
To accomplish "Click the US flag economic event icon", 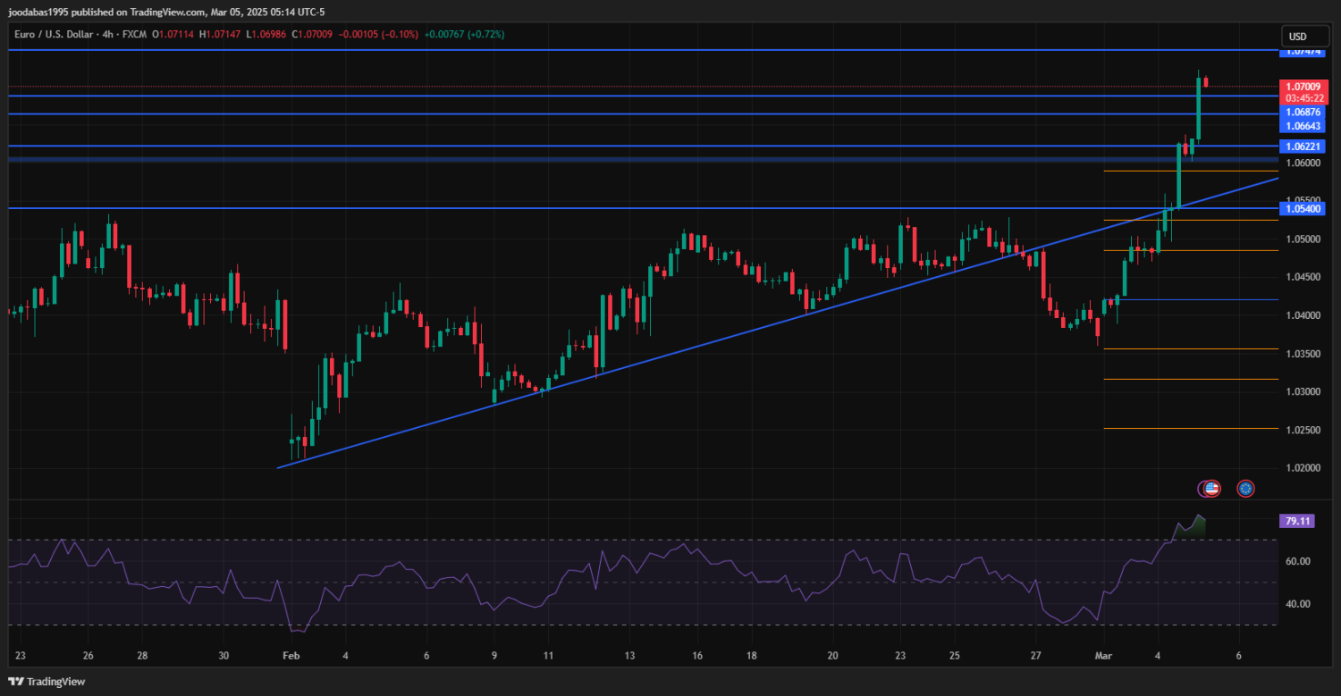I will tap(1210, 488).
